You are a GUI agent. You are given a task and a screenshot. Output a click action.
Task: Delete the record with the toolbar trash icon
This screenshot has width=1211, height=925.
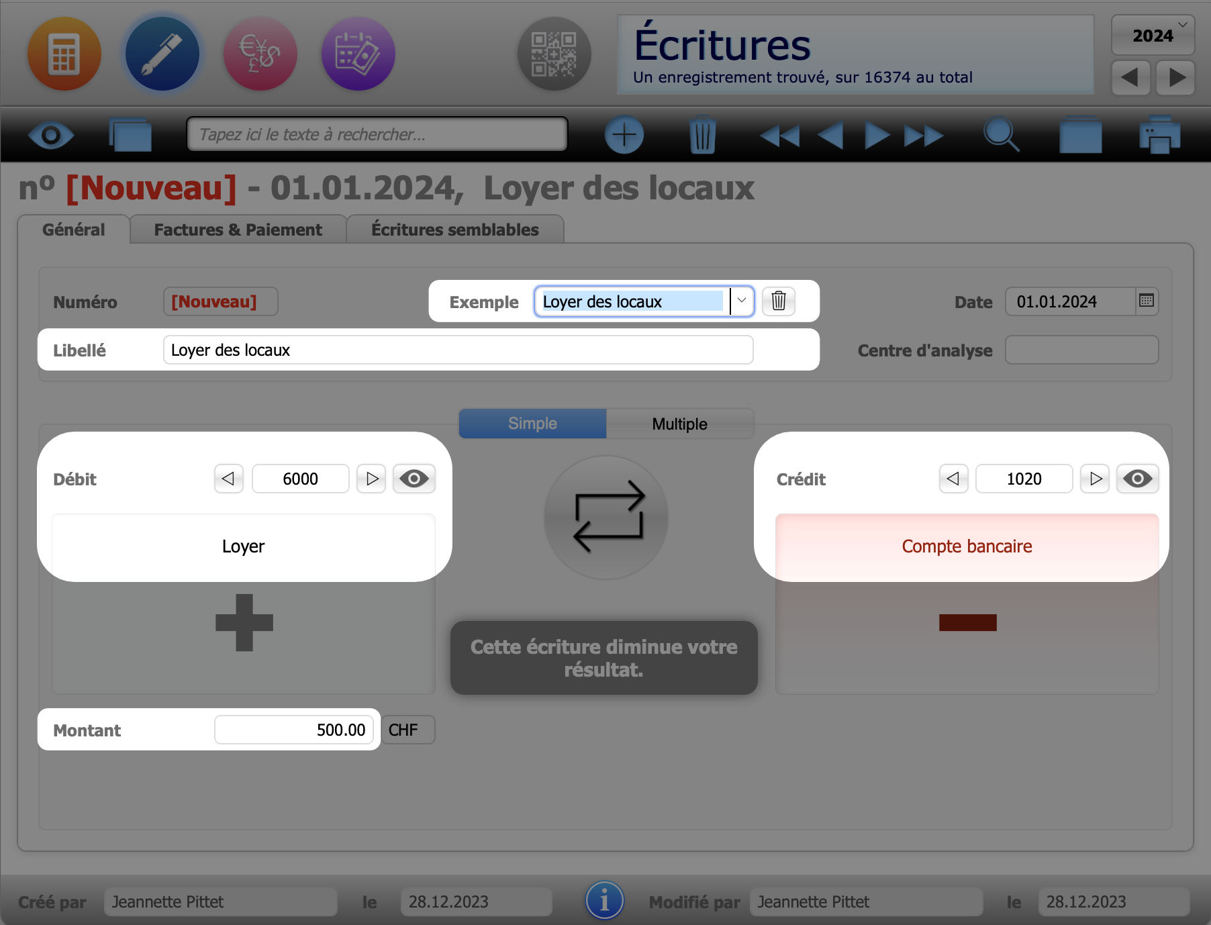coord(703,135)
